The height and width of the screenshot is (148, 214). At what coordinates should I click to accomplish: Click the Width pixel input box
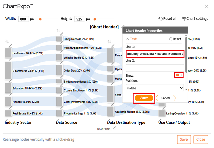[x=24, y=19]
